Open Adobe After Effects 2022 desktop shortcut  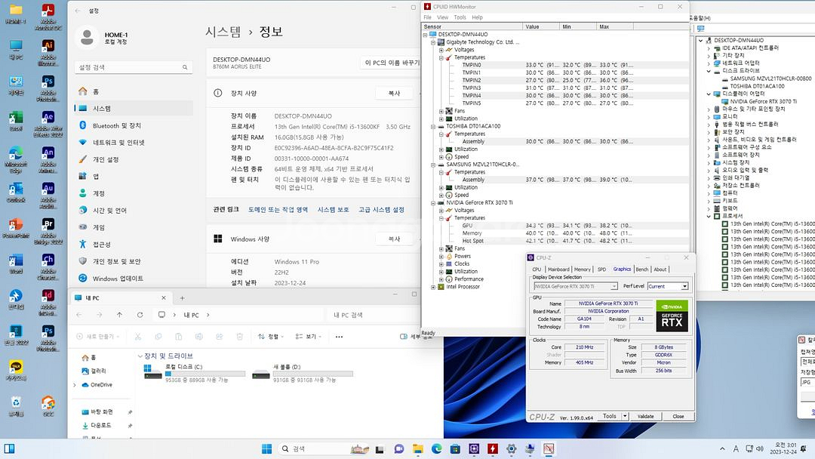point(48,123)
